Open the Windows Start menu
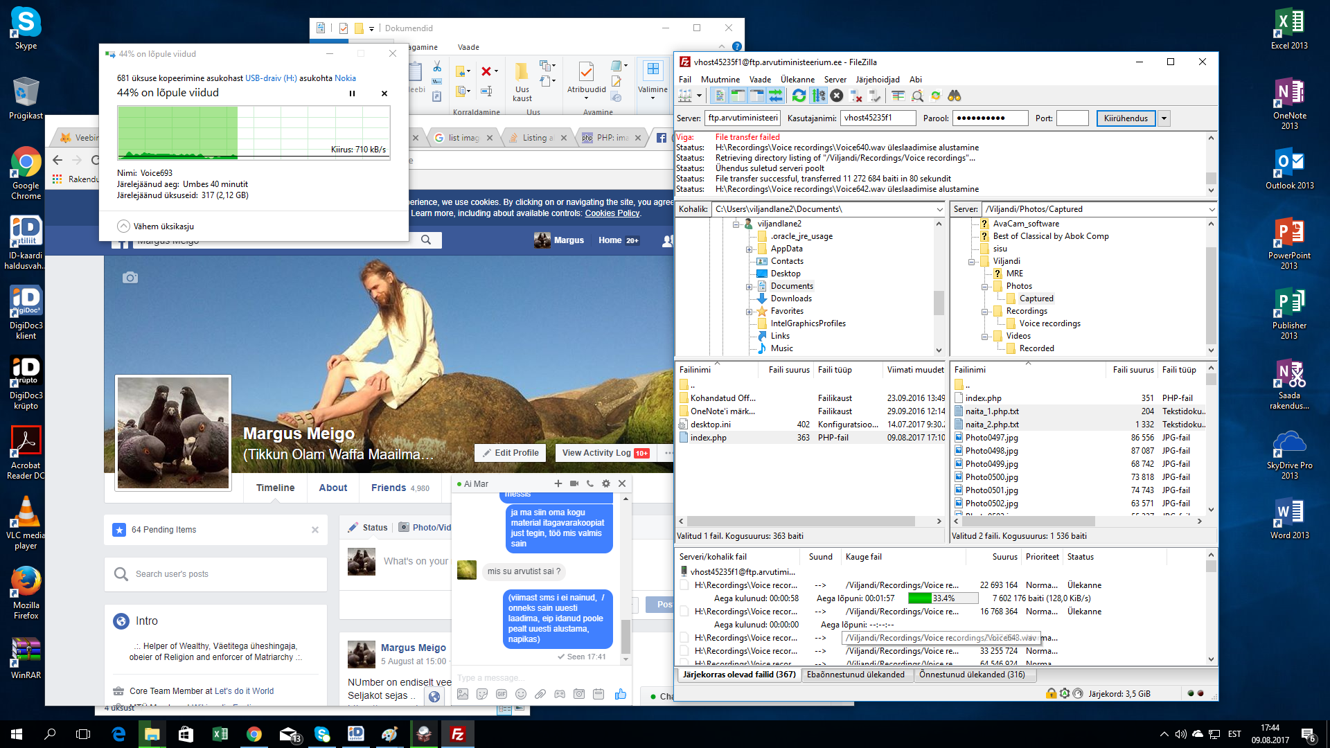Screen dimensions: 1330x748 click(17, 734)
